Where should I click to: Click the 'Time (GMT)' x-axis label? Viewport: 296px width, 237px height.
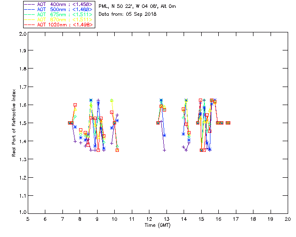click(x=158, y=225)
